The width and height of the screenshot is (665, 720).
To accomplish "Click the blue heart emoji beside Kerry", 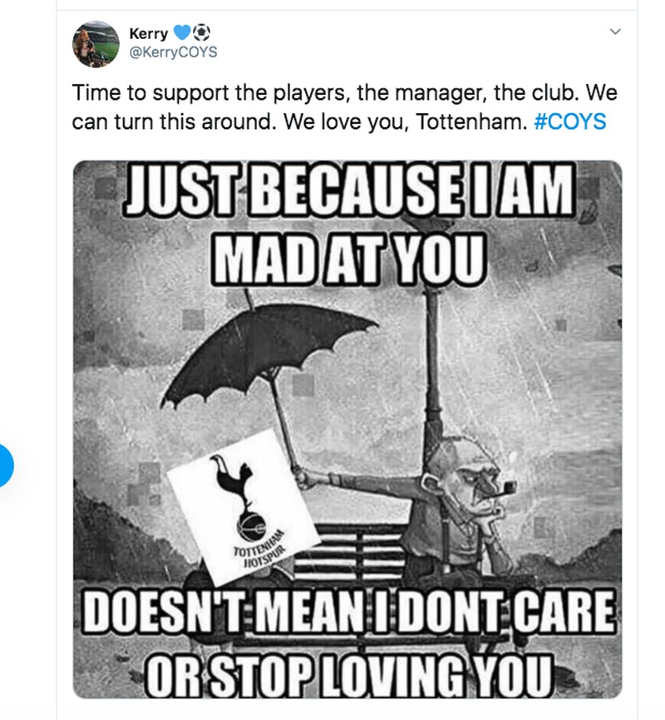I will click(x=182, y=34).
